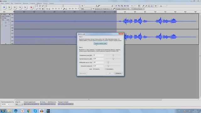The width and height of the screenshot is (201, 113).
Task: Click the Создать модель шума button
Action: click(x=100, y=43)
